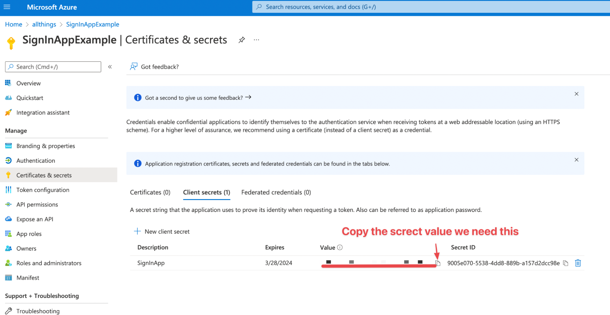Click the Troubleshooting wrench icon
Image resolution: width=610 pixels, height=315 pixels.
(8, 311)
